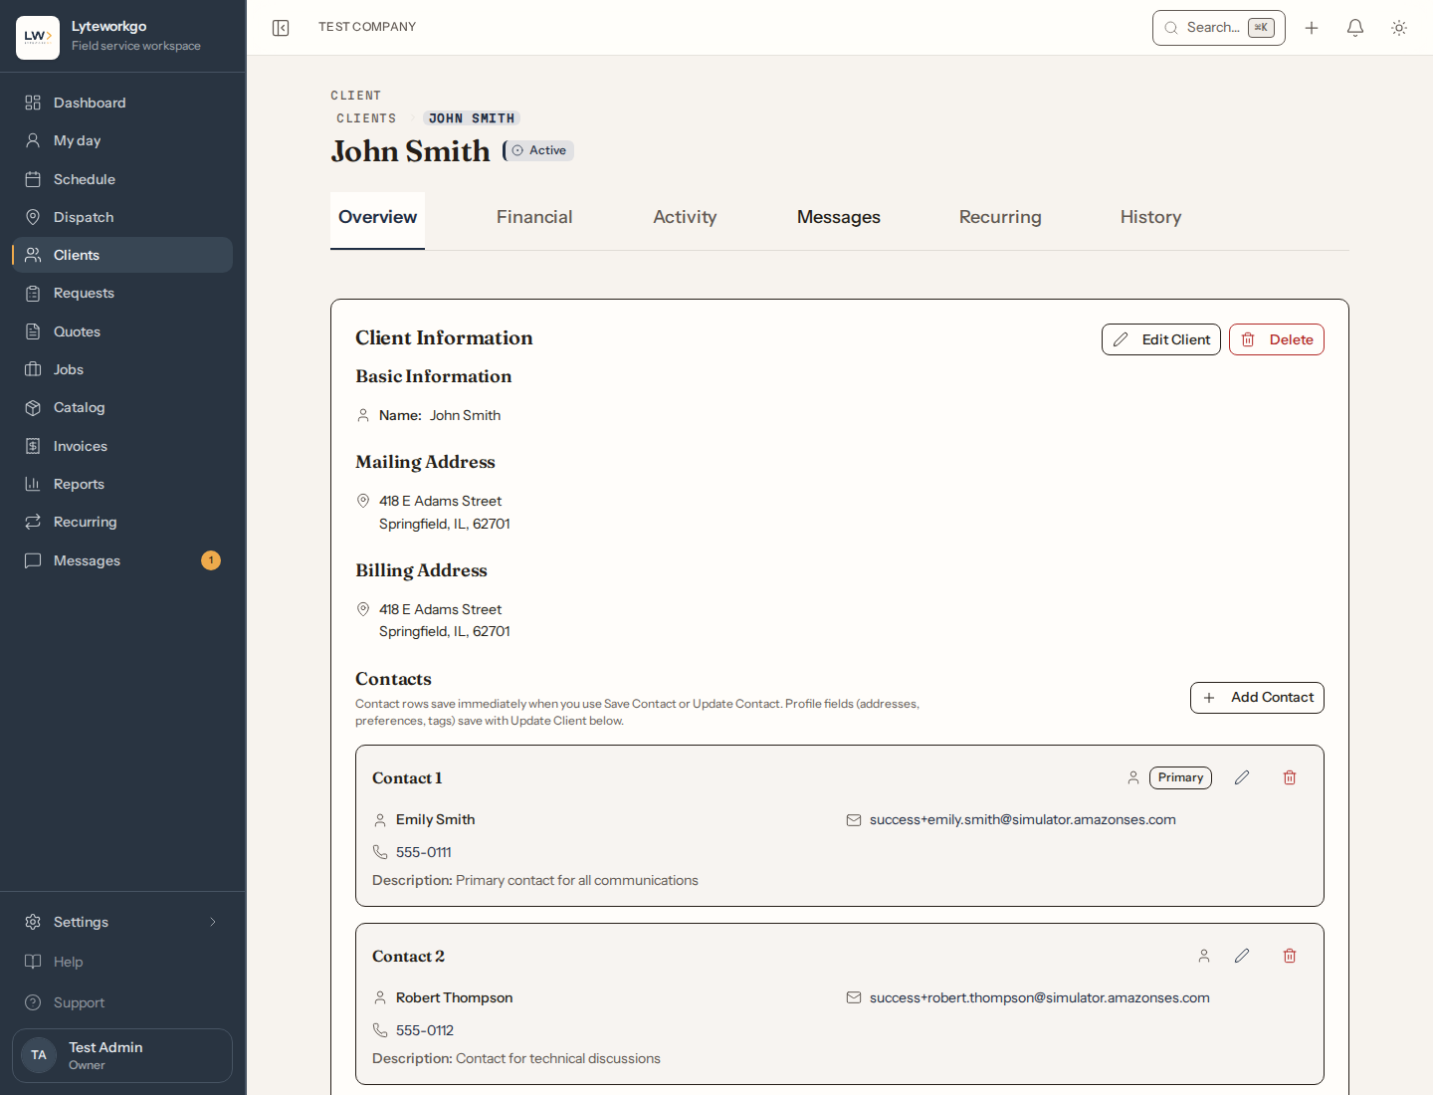This screenshot has height=1095, width=1433.
Task: Open Quotes in sidebar
Action: pyautogui.click(x=122, y=331)
